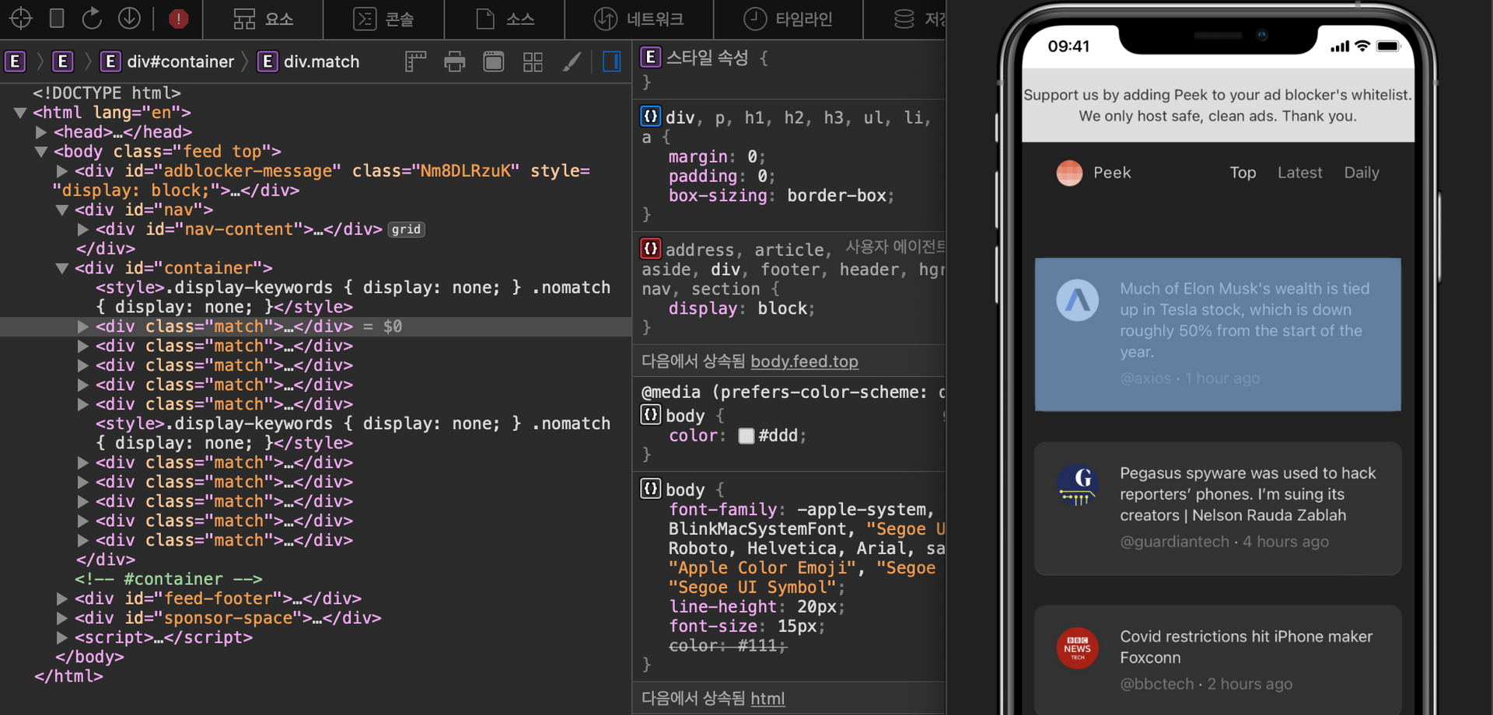
Task: Toggle the details sidebar icon
Action: tap(612, 61)
